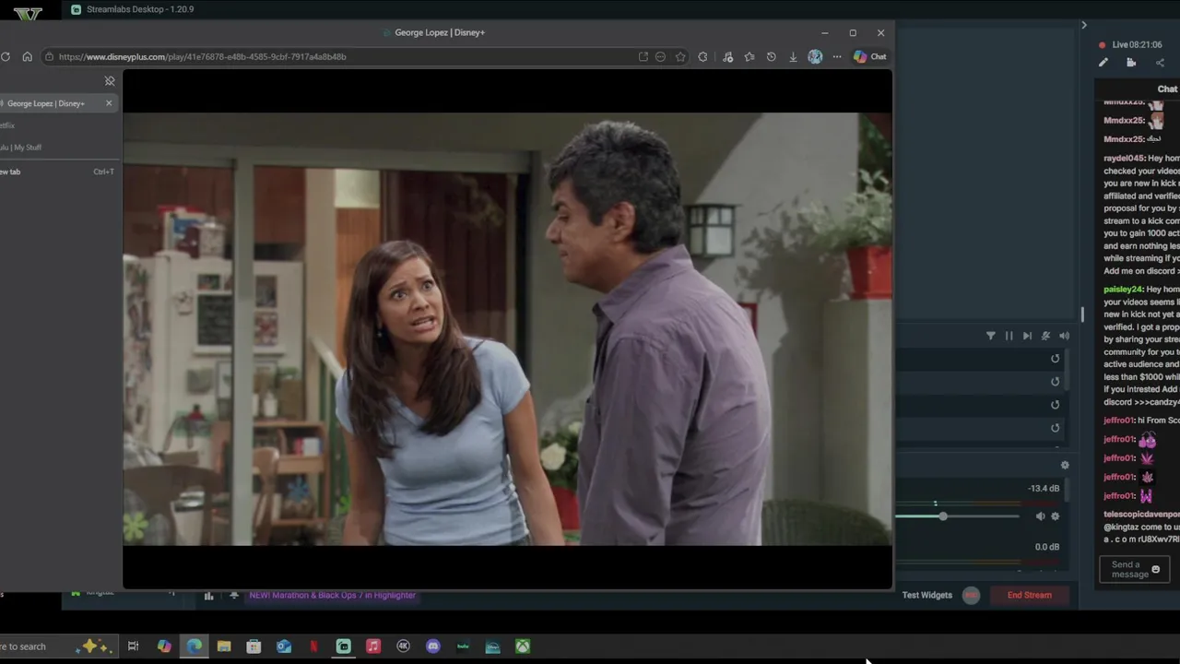Open page in app icon in address bar
Image resolution: width=1180 pixels, height=664 pixels.
(643, 56)
